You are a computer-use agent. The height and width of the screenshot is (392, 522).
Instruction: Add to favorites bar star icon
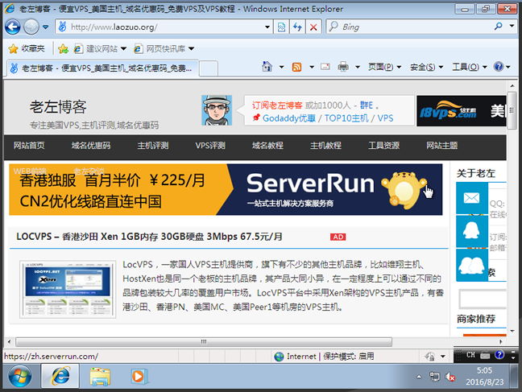63,49
